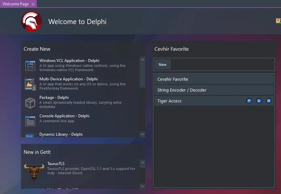
Task: Move Tiger Access up with blue arrow icon
Action: (259, 101)
